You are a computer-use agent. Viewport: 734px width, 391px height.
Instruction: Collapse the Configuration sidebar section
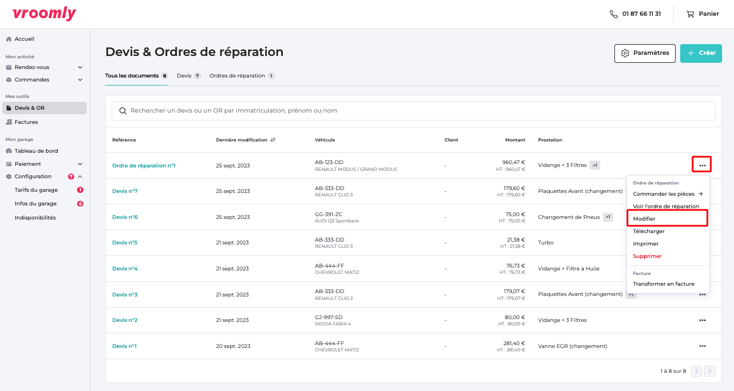pos(80,177)
